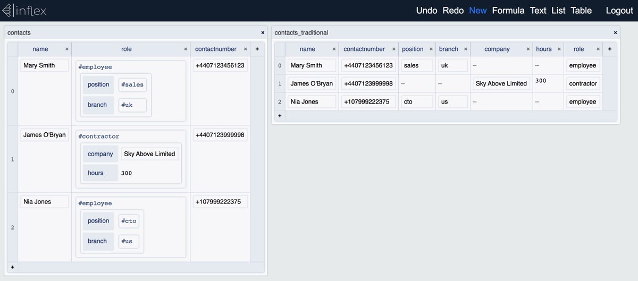
Task: Edit uk branch in contacts_traditional
Action: (x=453, y=65)
